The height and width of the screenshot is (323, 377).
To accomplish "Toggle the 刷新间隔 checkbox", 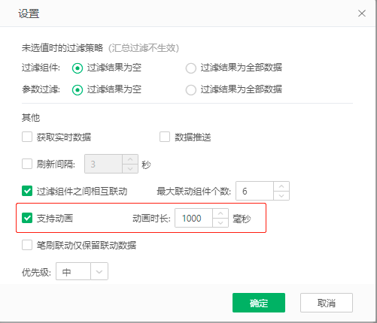I will [x=27, y=164].
